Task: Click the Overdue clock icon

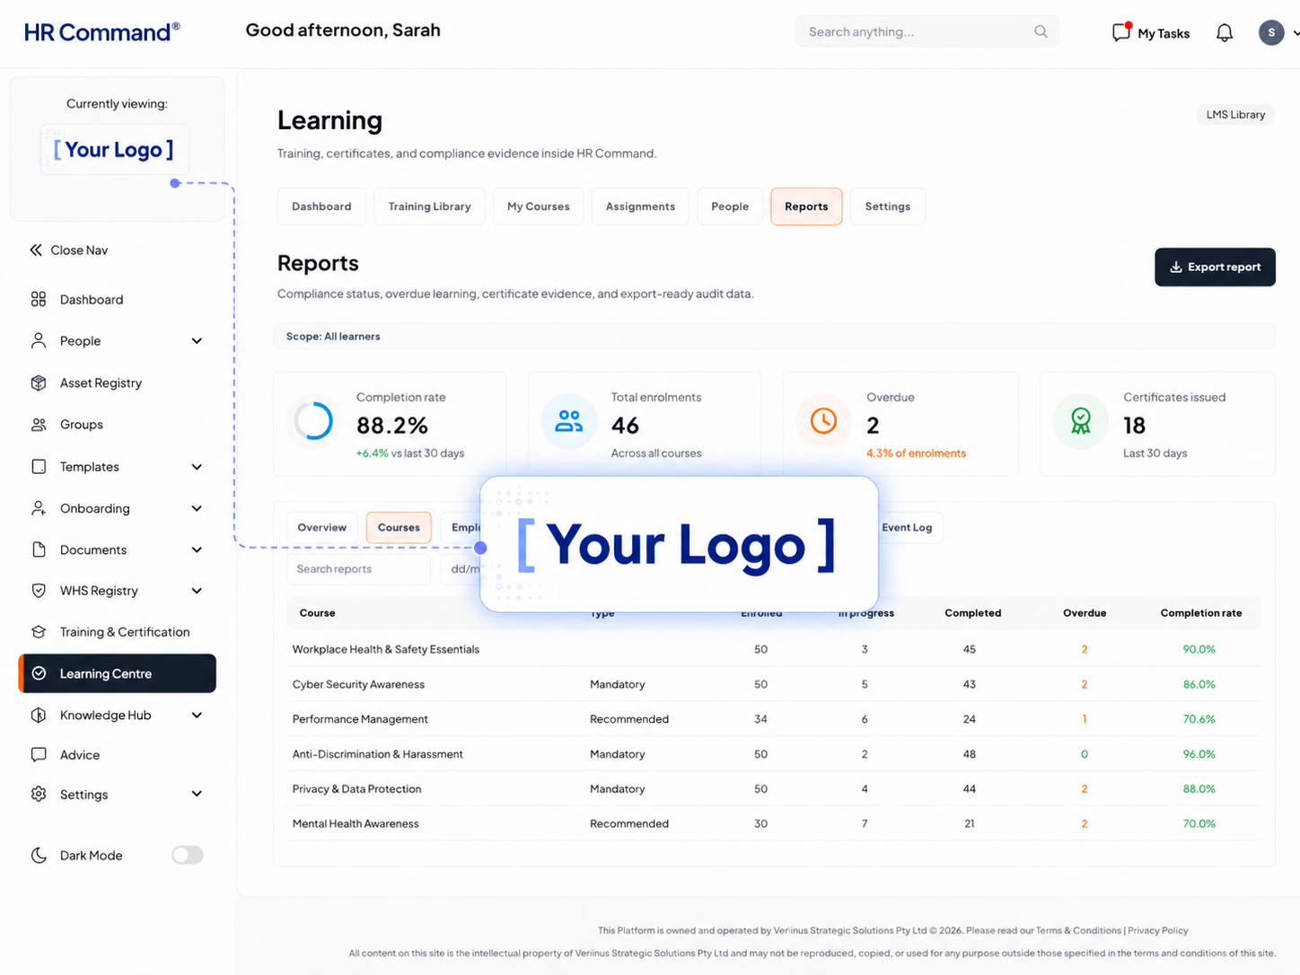Action: point(823,421)
